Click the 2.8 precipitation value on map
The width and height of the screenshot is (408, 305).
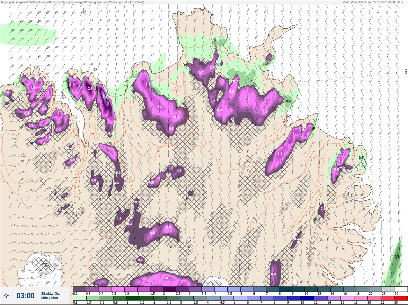click(90, 89)
